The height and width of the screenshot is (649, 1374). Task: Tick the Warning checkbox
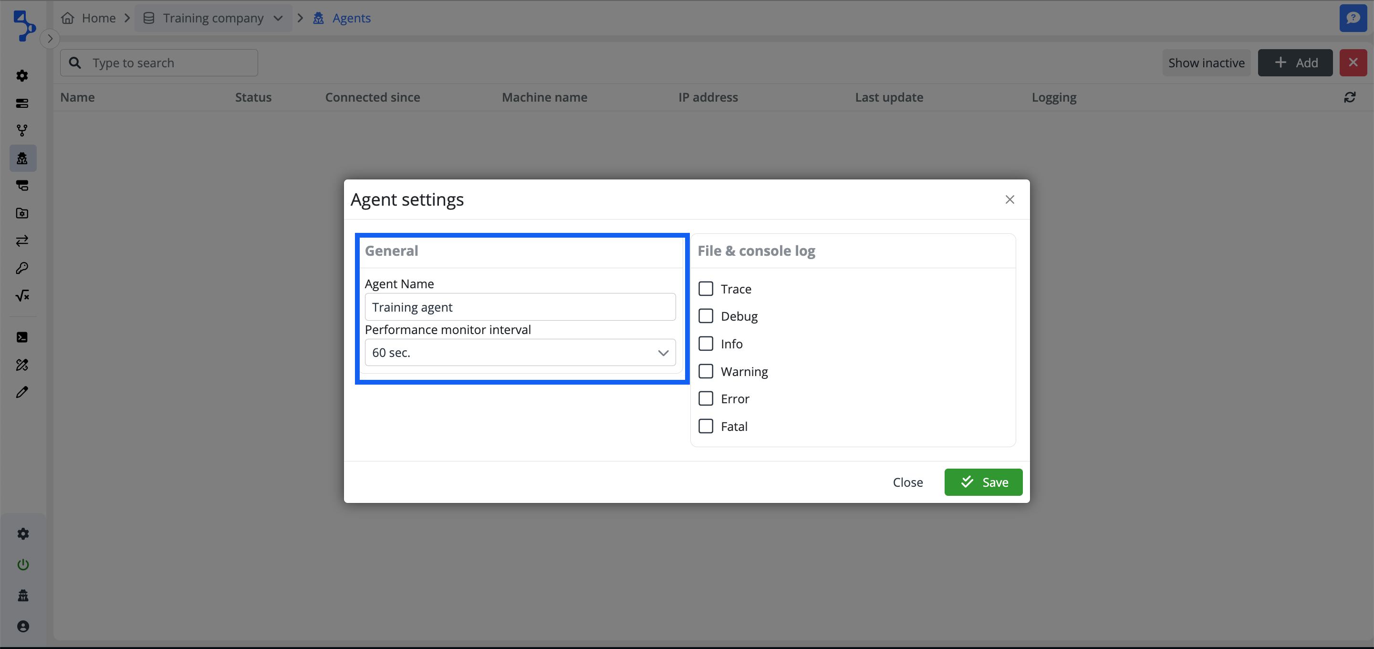point(706,371)
